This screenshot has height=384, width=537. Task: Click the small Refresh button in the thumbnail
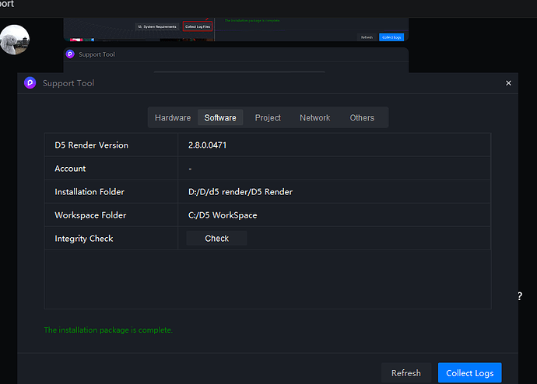[x=367, y=37]
